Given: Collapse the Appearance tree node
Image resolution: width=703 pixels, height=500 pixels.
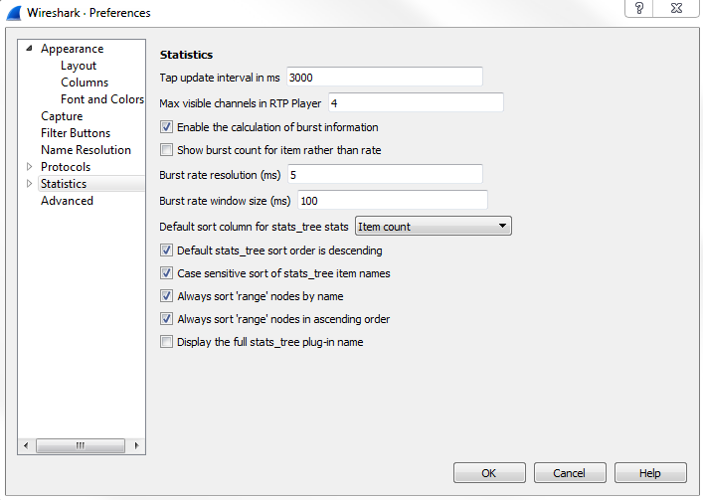Looking at the screenshot, I should [29, 49].
